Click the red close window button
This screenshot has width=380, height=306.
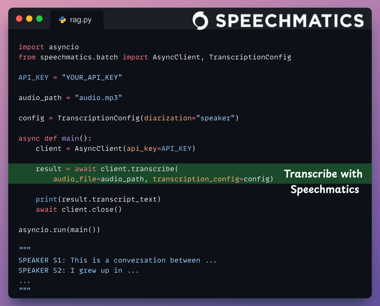(x=19, y=19)
